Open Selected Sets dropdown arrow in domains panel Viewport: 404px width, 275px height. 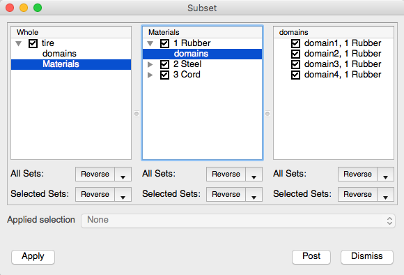(x=385, y=195)
